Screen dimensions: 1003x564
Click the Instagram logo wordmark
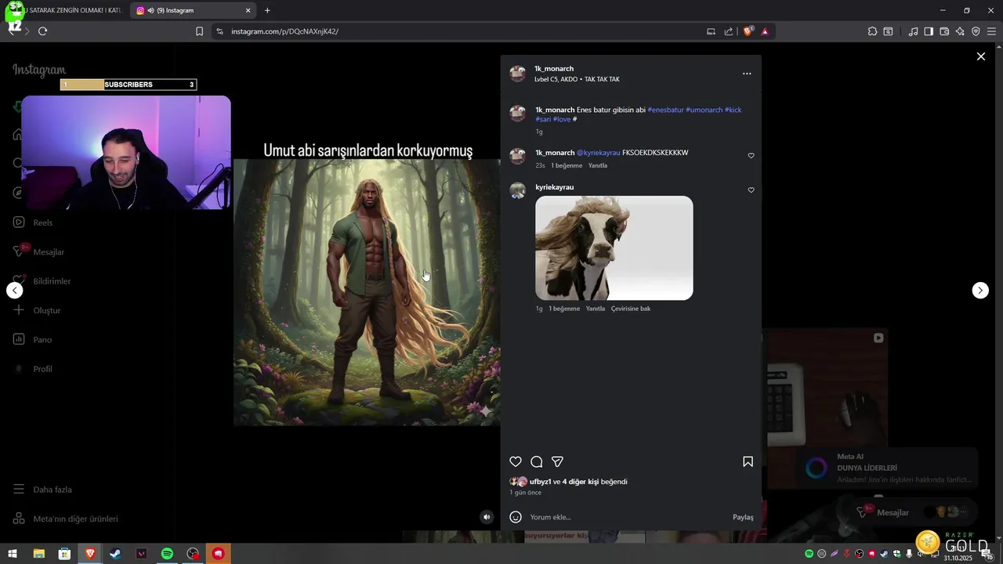39,70
